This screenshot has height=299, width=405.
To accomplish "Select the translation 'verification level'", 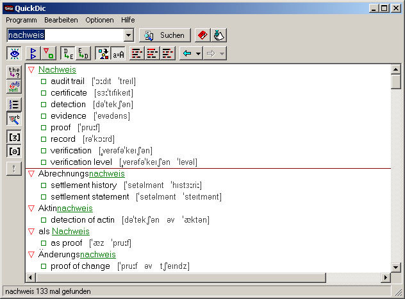I will pos(81,162).
